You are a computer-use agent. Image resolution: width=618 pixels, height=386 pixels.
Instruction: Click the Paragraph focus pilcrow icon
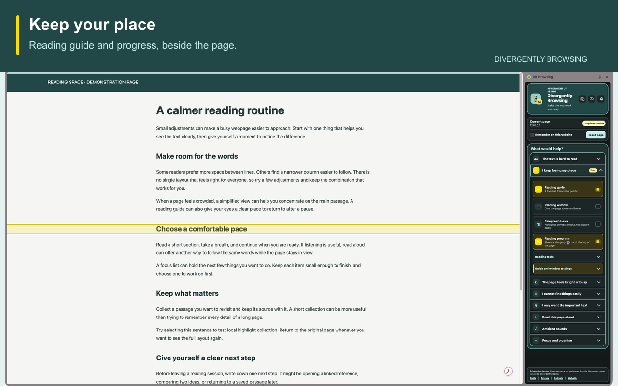click(539, 225)
